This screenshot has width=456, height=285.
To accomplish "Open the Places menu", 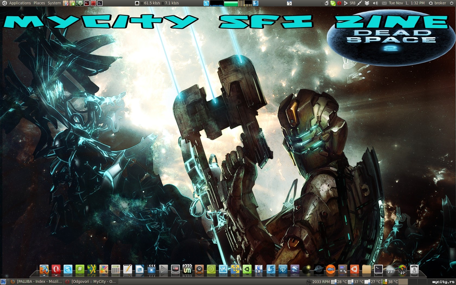I will click(x=39, y=3).
